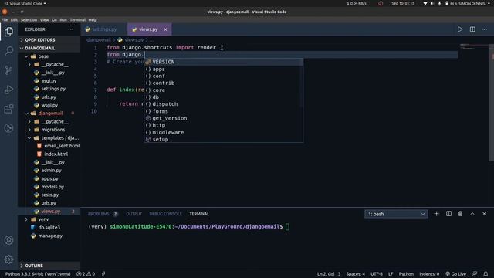
Task: Open the Edit menu
Action: pyautogui.click(x=14, y=20)
